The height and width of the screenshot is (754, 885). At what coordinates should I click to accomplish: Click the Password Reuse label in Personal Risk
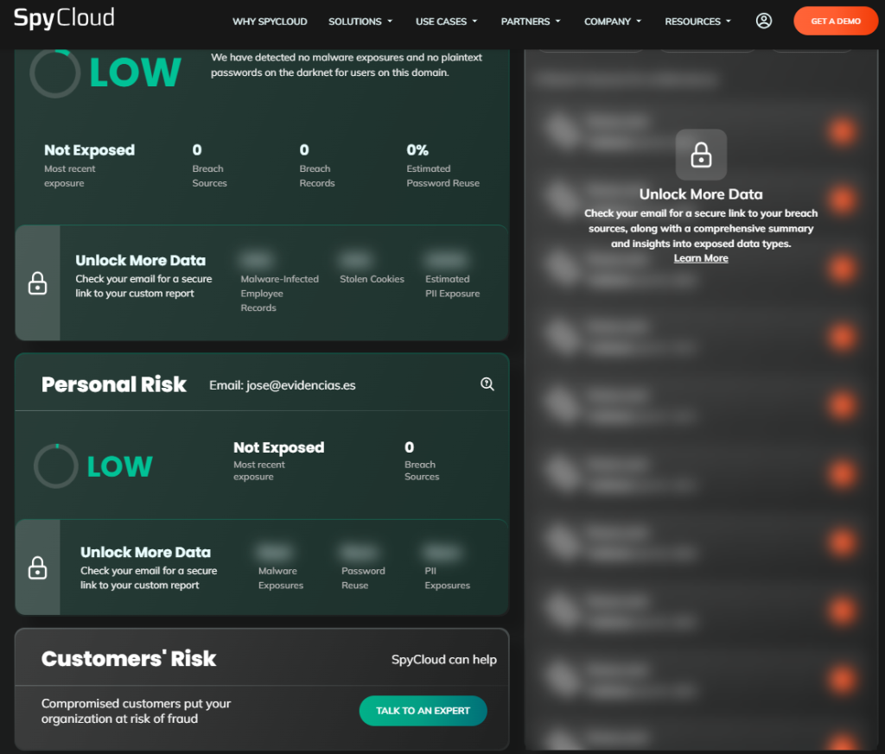click(363, 578)
